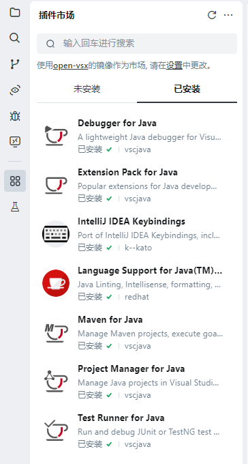Screen dimensions: 248x464
Task: Open the remote terminal monitor icon
Action: 15,142
